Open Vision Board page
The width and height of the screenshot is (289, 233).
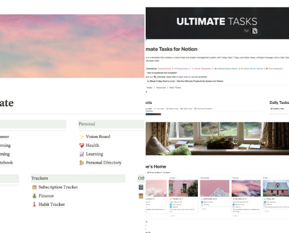tap(98, 137)
